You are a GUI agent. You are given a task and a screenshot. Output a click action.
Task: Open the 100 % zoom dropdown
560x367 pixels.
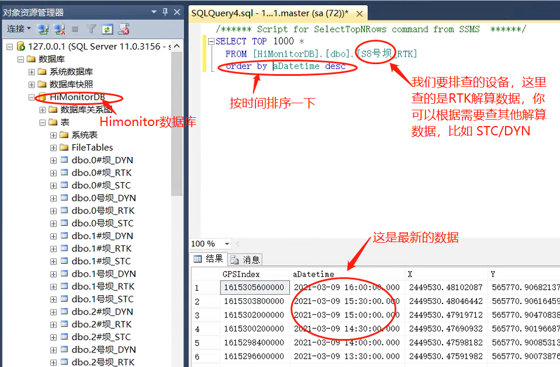tap(227, 244)
